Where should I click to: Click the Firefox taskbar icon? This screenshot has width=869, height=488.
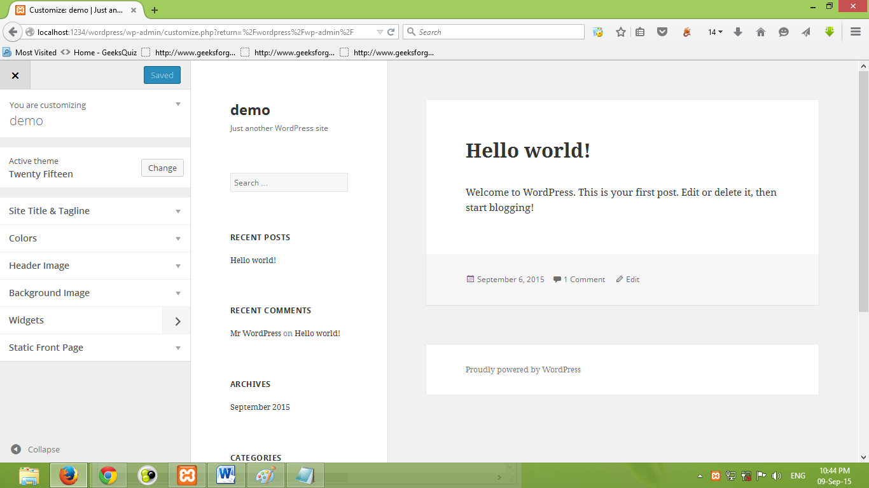click(68, 475)
